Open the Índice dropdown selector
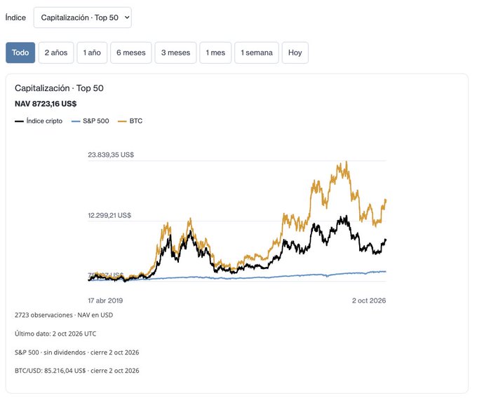 coord(83,18)
